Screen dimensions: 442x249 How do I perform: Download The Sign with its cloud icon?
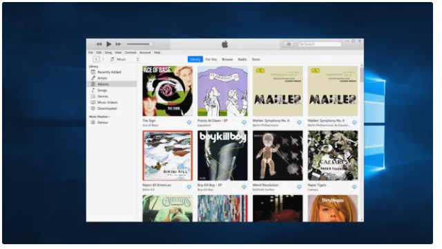pos(189,123)
